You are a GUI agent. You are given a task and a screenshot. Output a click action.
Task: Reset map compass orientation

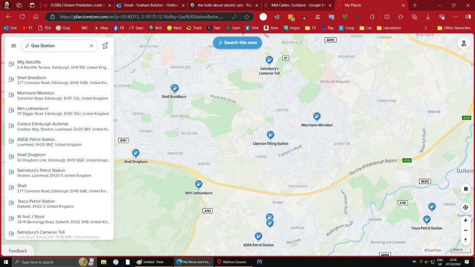[x=465, y=240]
